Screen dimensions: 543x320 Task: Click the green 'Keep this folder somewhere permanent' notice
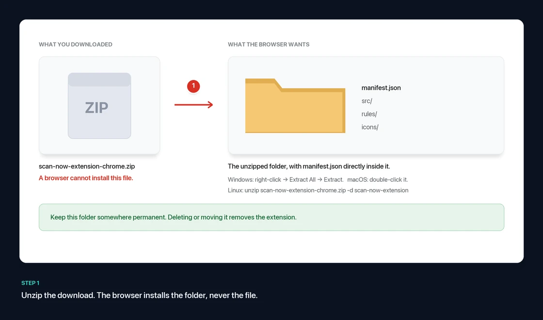click(x=271, y=217)
